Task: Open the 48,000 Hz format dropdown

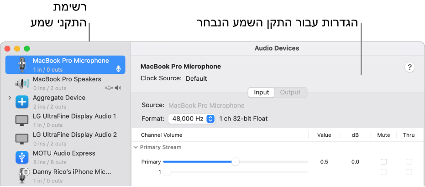Action: point(191,119)
